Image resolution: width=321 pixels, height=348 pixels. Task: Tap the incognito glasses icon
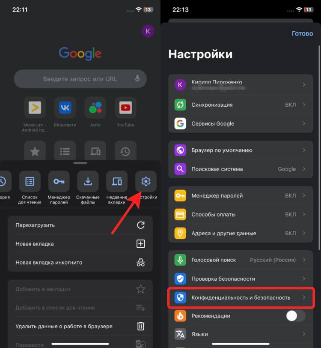pyautogui.click(x=140, y=262)
